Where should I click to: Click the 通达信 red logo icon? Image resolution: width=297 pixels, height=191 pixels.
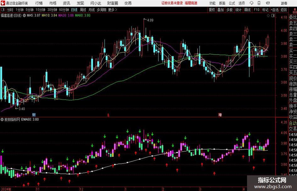pyautogui.click(x=3, y=3)
